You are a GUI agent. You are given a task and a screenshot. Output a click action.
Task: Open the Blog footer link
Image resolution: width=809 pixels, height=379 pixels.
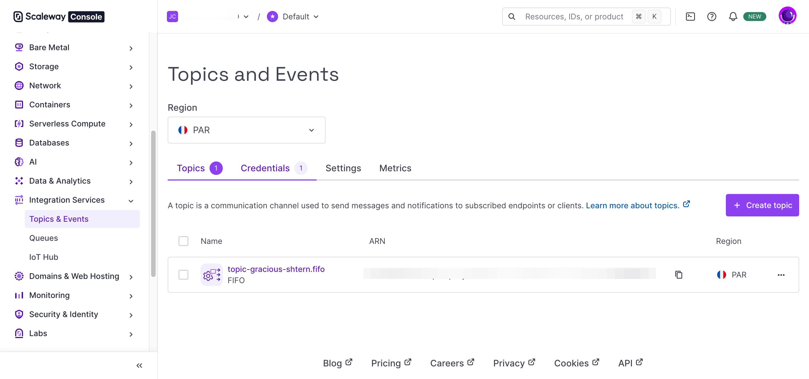pos(338,363)
